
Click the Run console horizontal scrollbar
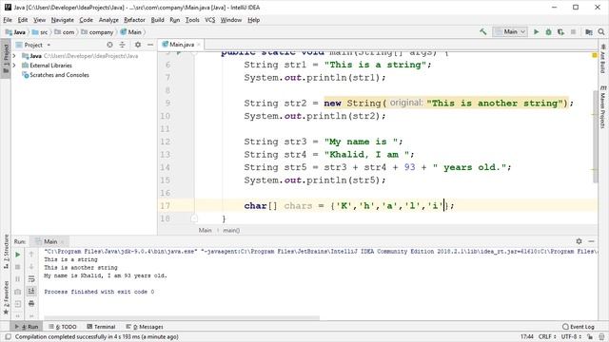[x=182, y=318]
